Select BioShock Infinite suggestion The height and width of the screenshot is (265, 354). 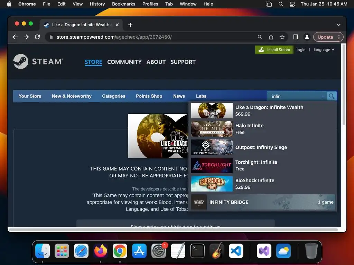click(263, 184)
